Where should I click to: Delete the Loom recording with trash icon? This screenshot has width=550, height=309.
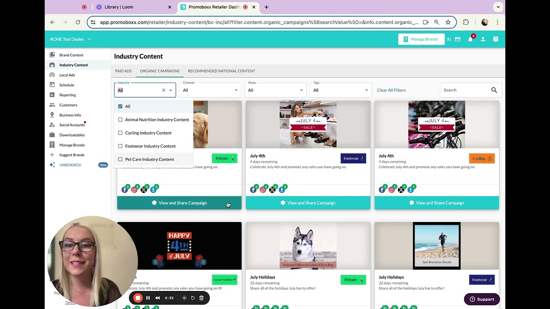coord(201,298)
